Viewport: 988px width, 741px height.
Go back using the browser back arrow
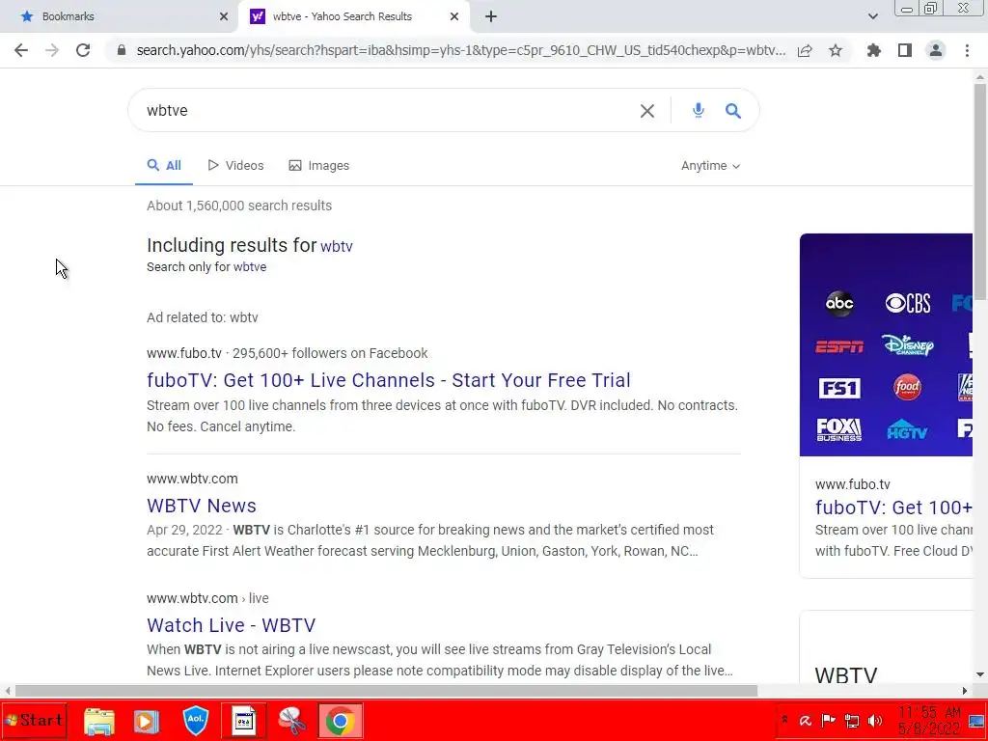click(x=21, y=50)
